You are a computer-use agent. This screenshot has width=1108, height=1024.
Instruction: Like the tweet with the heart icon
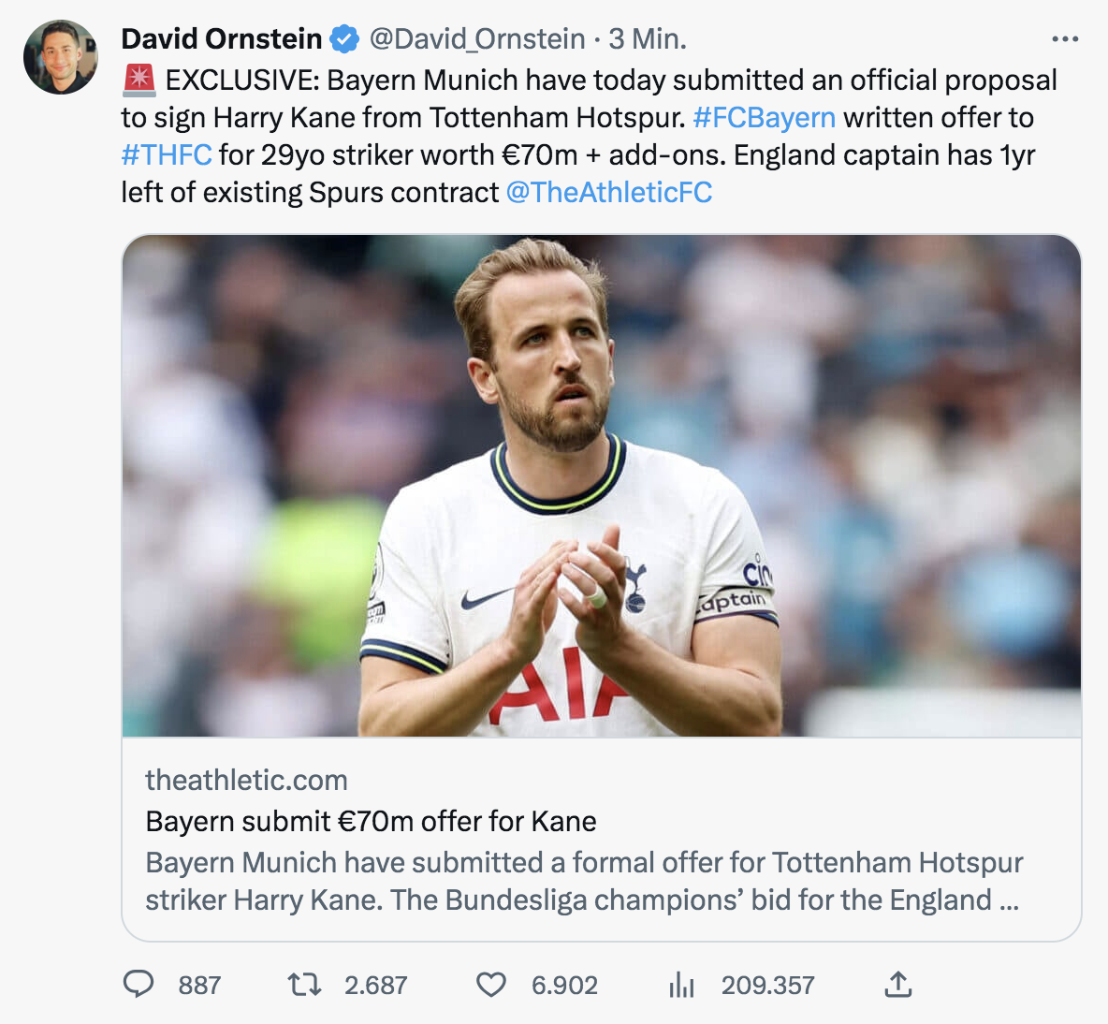[x=491, y=984]
